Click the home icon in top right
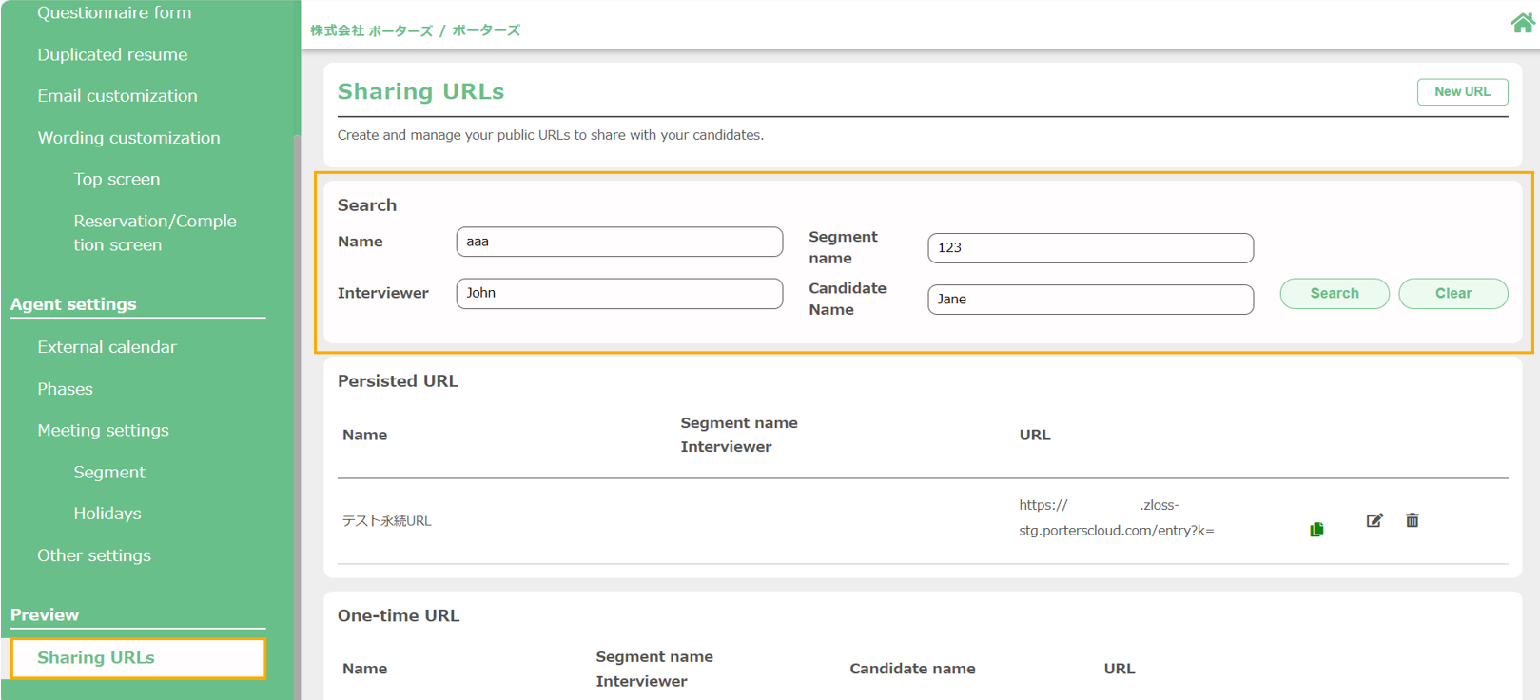 (x=1521, y=23)
